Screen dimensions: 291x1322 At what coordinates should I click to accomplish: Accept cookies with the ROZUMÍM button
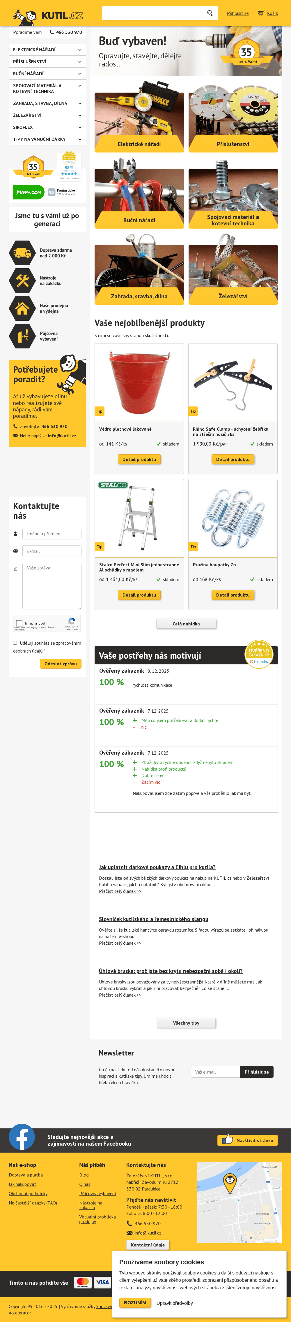(x=135, y=1302)
